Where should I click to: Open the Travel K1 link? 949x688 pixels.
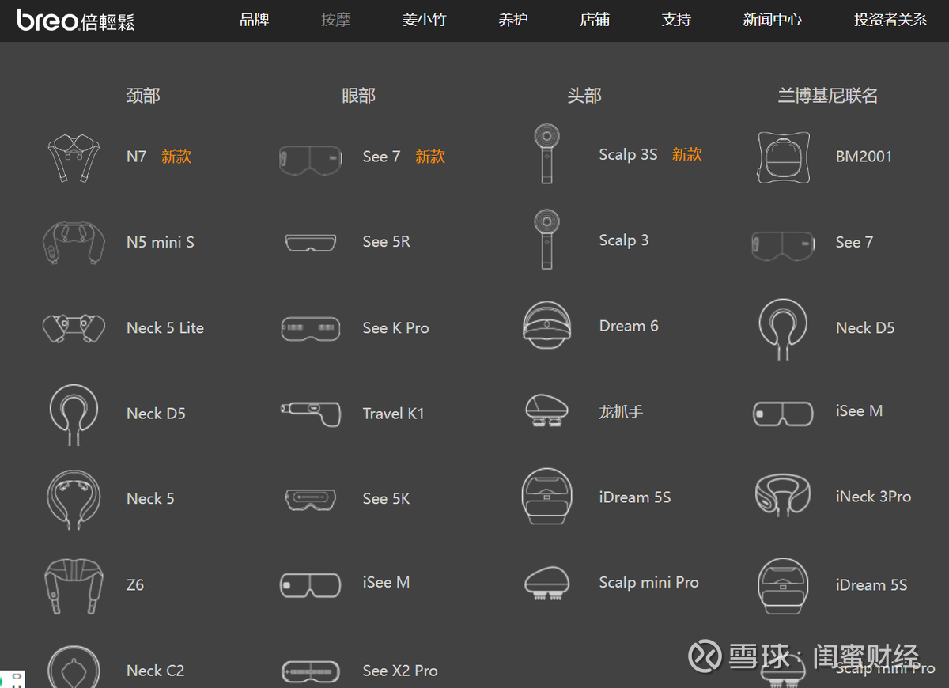(394, 413)
